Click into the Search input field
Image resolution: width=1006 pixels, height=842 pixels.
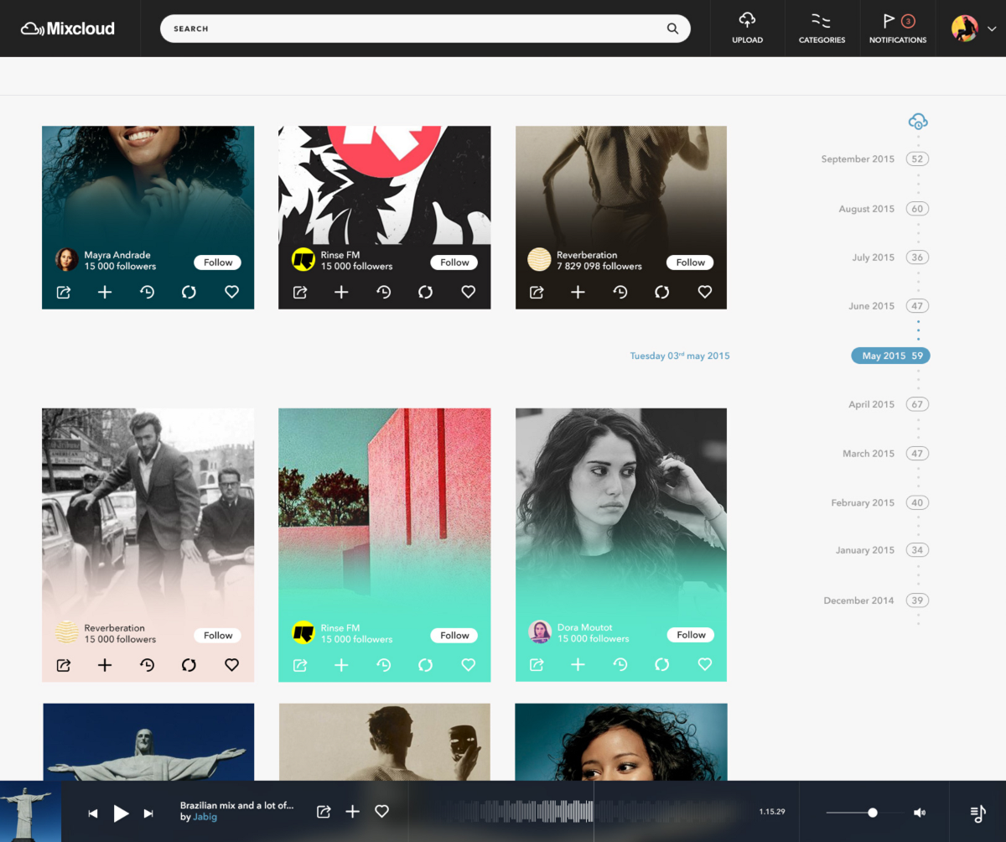411,29
